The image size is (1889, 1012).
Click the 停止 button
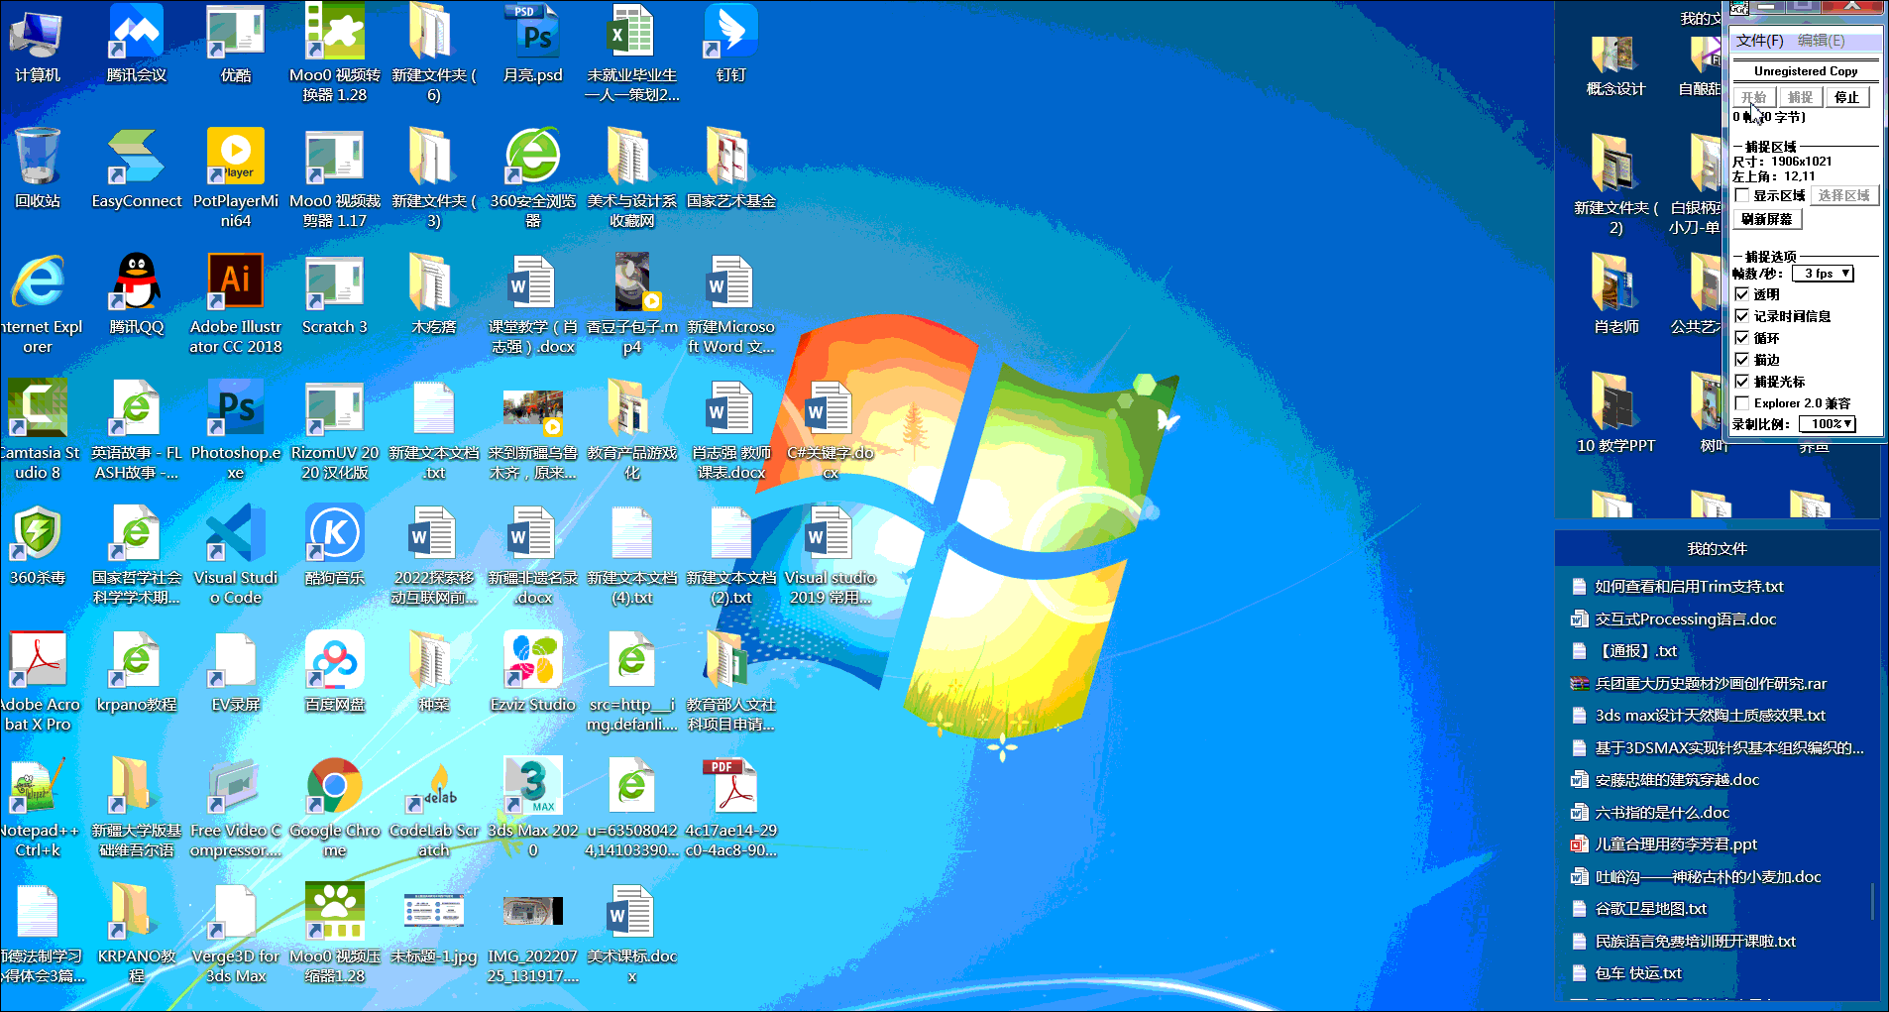pyautogui.click(x=1846, y=97)
